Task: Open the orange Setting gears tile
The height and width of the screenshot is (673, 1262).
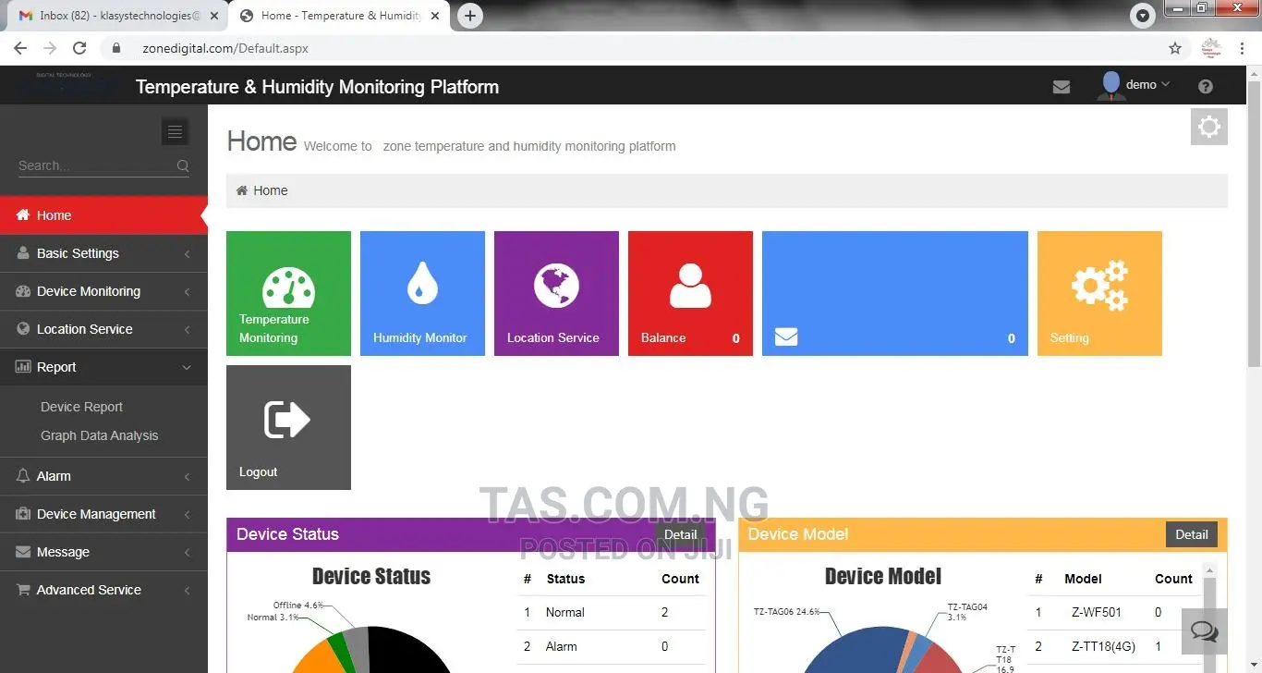Action: [x=1099, y=293]
